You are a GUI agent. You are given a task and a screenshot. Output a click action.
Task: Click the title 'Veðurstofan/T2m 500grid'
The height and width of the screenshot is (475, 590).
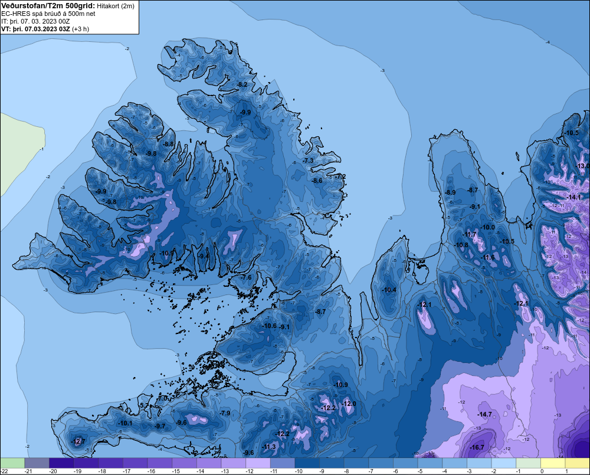(x=48, y=6)
